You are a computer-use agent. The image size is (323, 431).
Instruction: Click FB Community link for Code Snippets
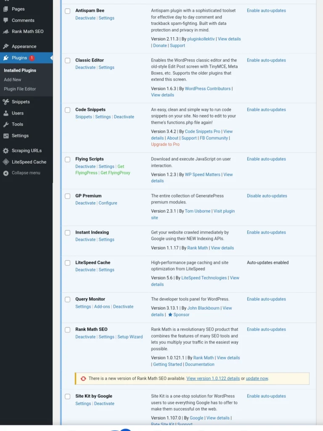coord(214,138)
